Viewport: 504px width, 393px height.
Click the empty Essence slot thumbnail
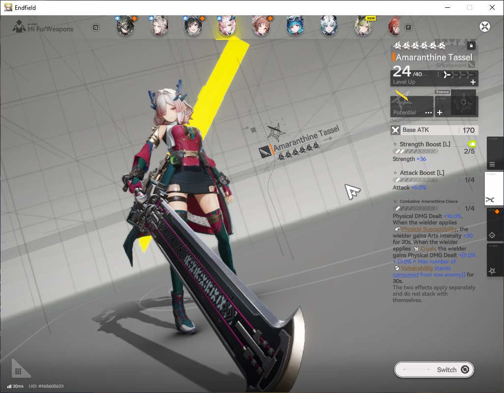click(x=463, y=103)
